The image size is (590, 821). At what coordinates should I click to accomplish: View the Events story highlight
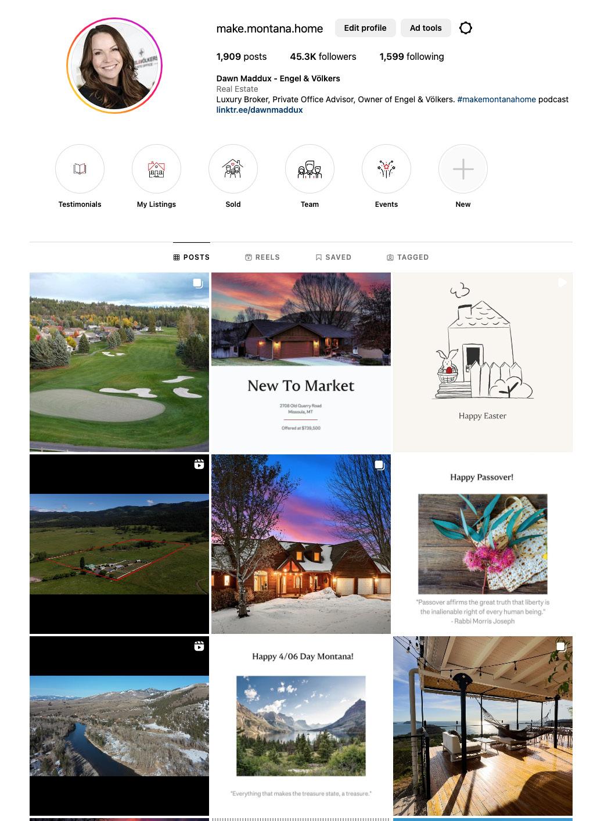click(x=386, y=169)
